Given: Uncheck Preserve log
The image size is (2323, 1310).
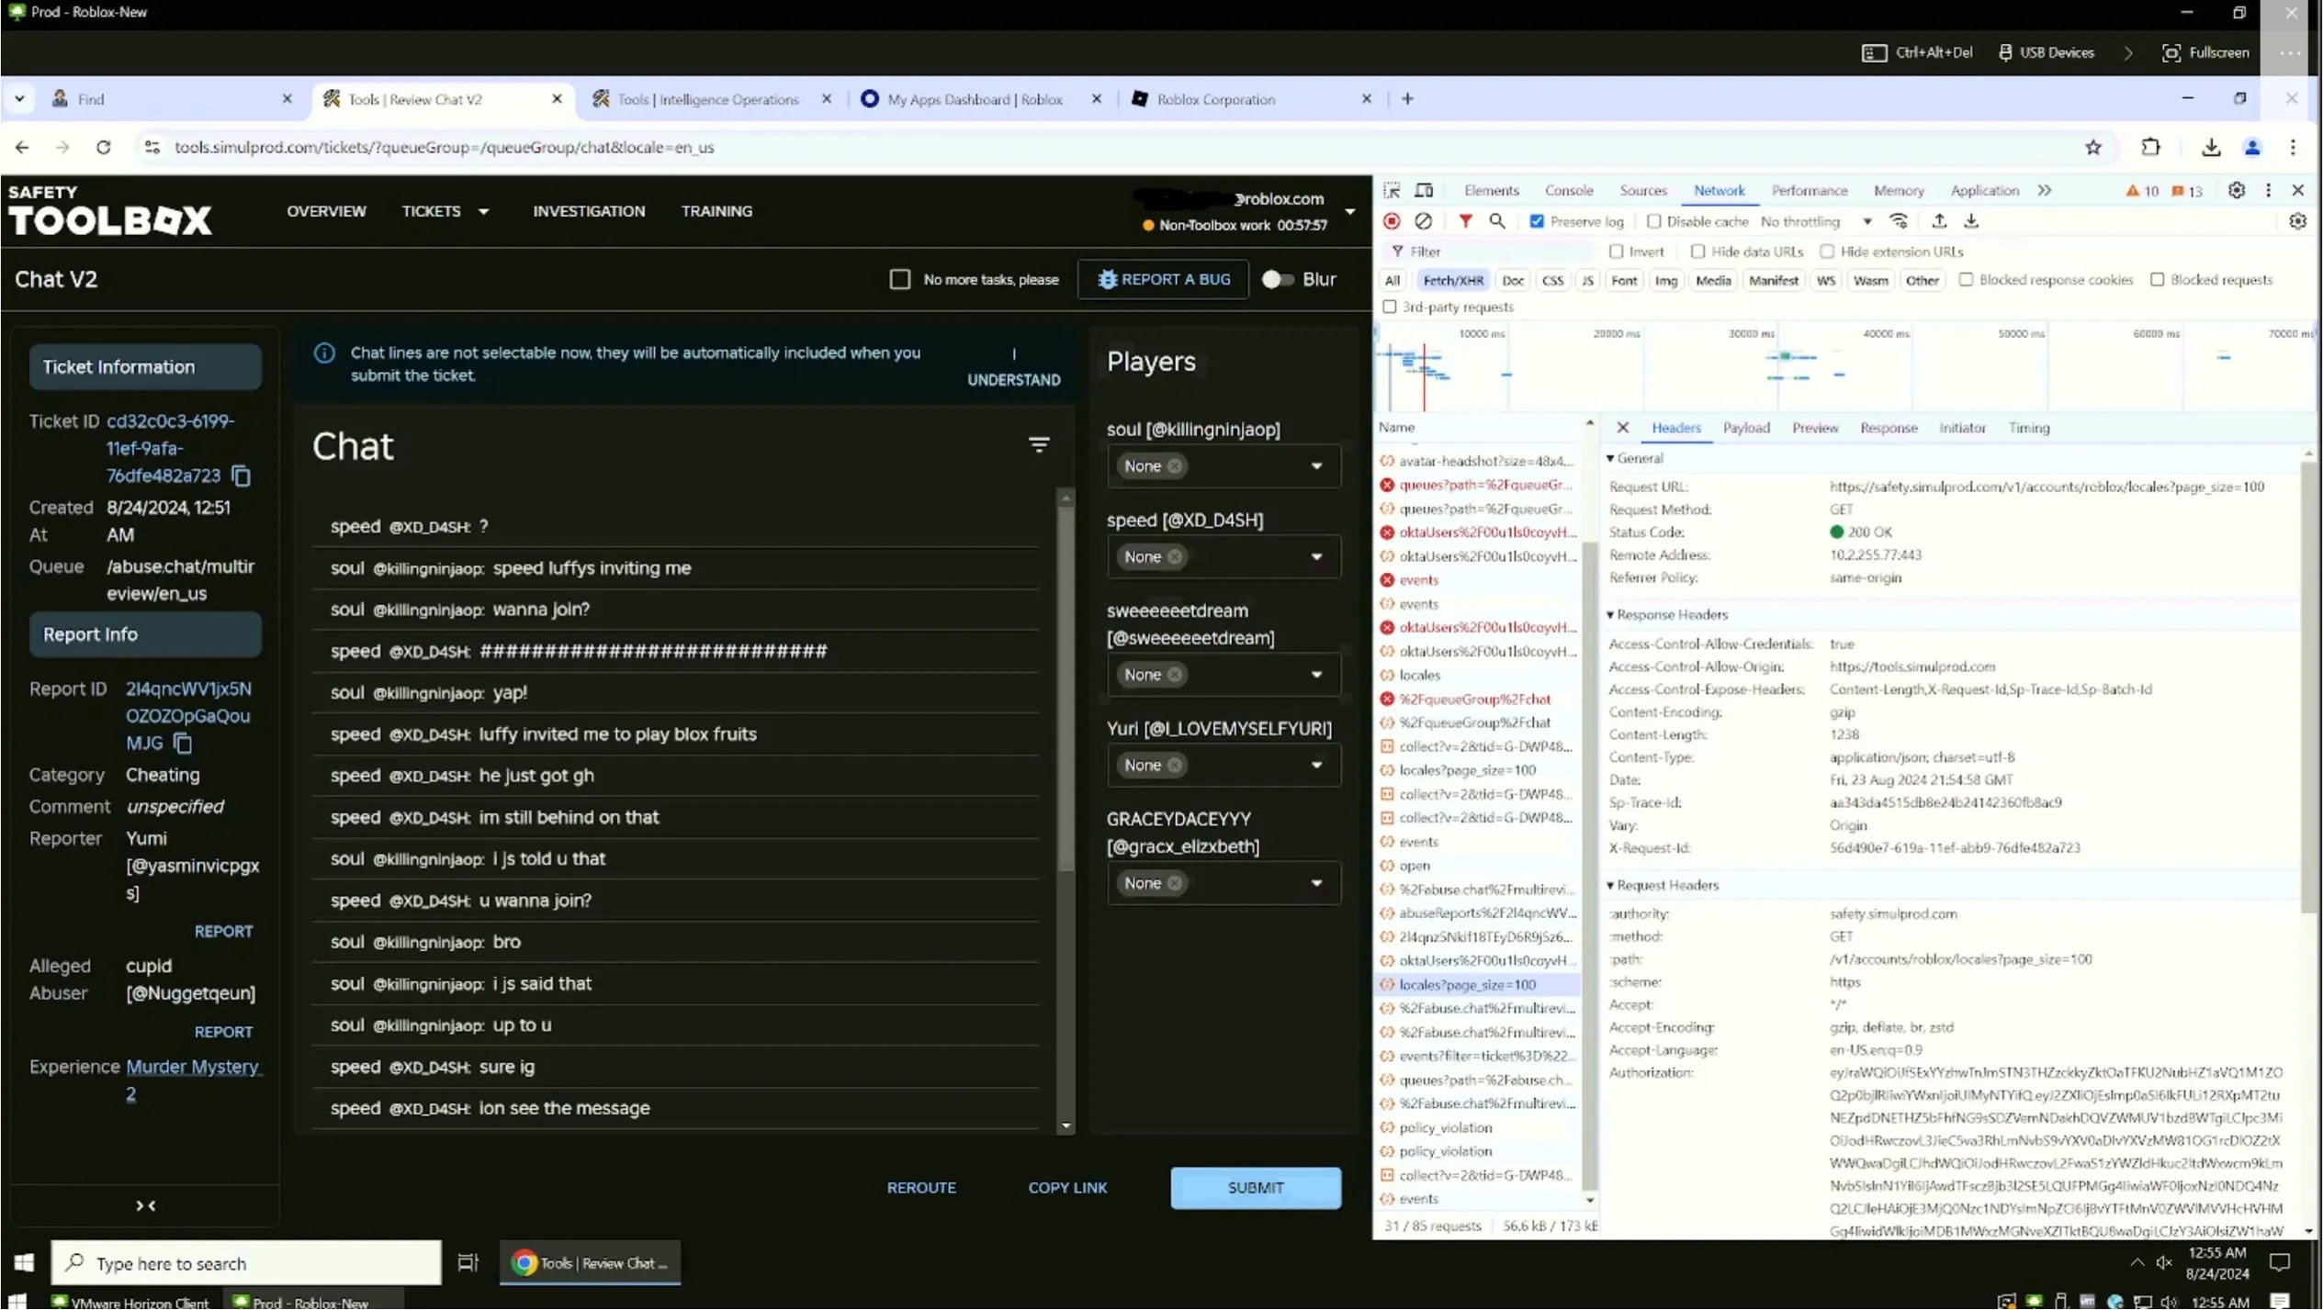Looking at the screenshot, I should pyautogui.click(x=1537, y=221).
